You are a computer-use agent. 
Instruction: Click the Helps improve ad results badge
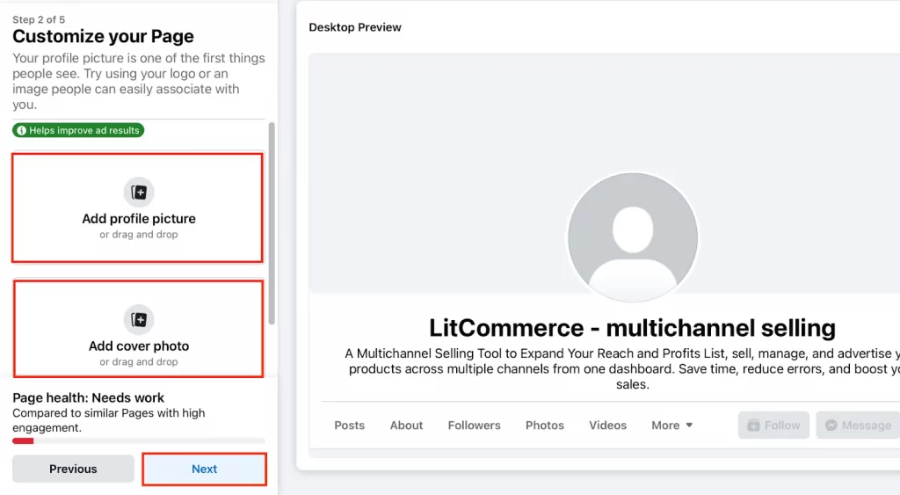tap(78, 130)
